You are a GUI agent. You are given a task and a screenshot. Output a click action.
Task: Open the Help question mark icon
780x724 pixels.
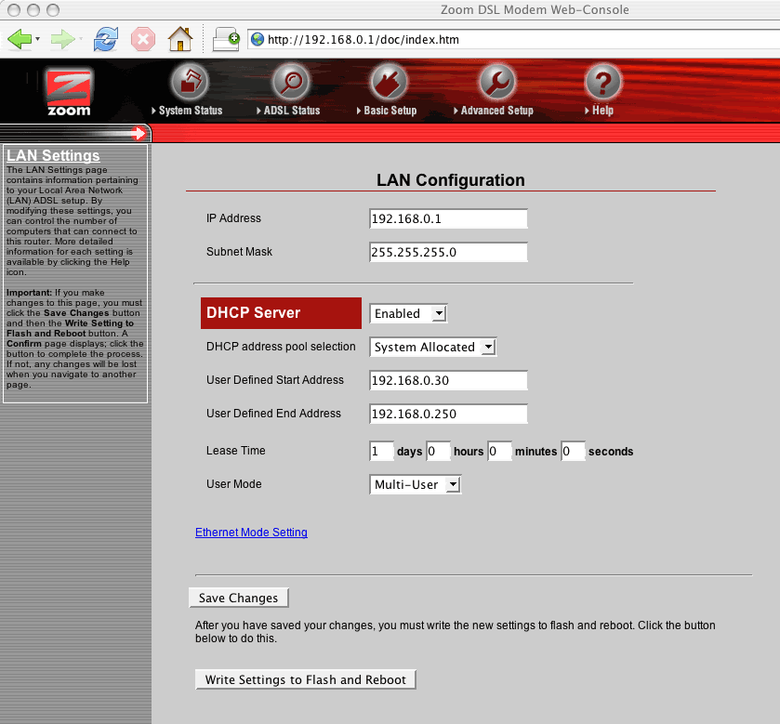(x=603, y=82)
